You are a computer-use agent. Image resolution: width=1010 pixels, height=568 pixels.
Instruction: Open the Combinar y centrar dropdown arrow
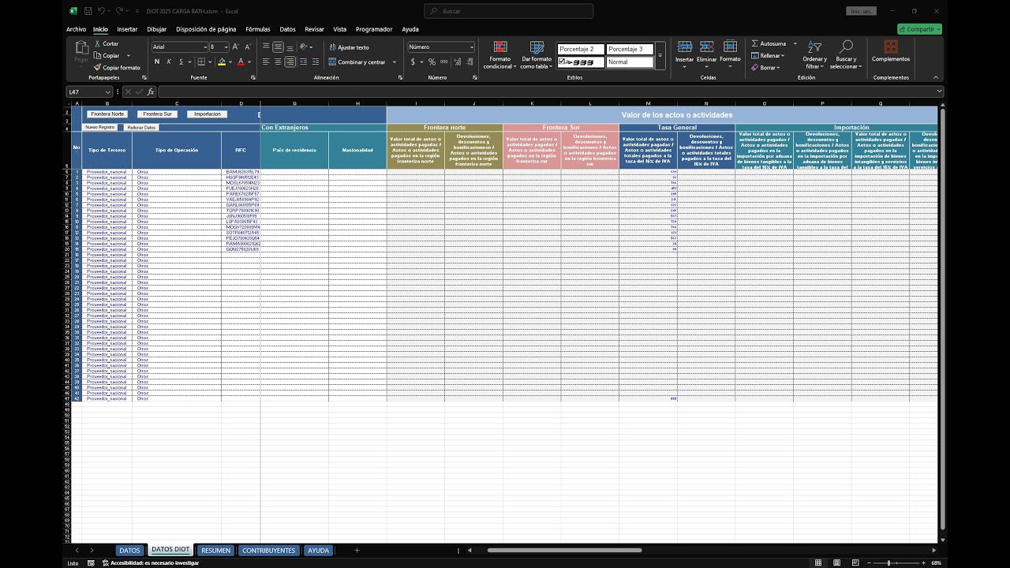(x=395, y=62)
